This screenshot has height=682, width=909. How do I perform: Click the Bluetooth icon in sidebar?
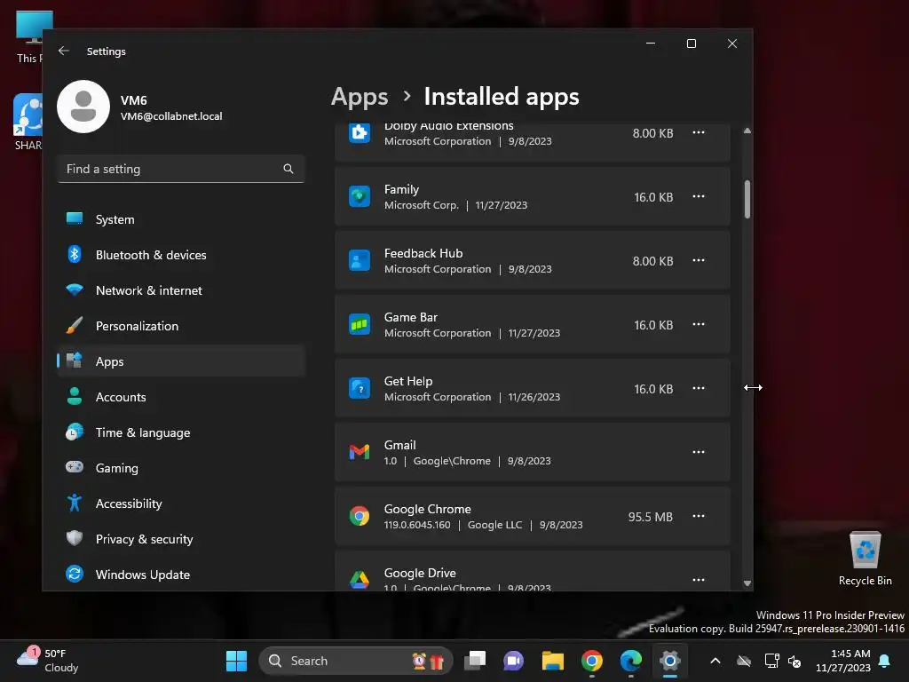[x=75, y=254]
